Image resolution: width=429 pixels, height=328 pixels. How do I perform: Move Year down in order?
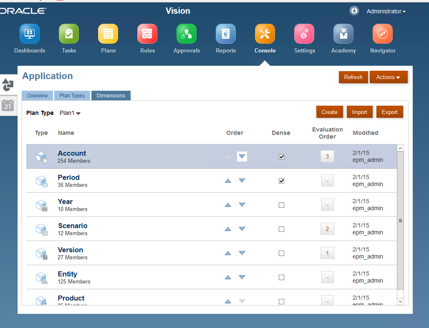click(242, 205)
